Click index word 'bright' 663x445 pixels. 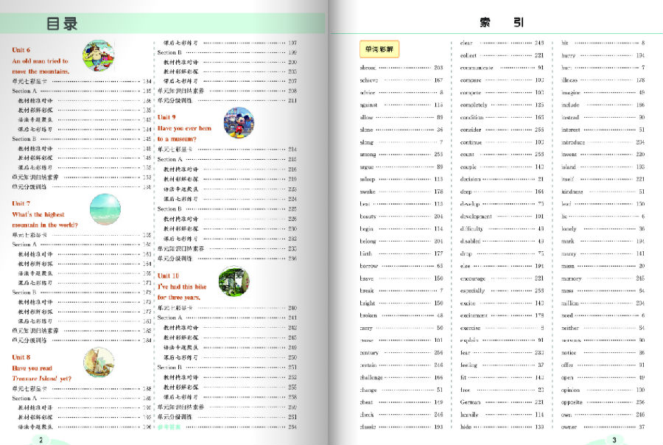368,303
